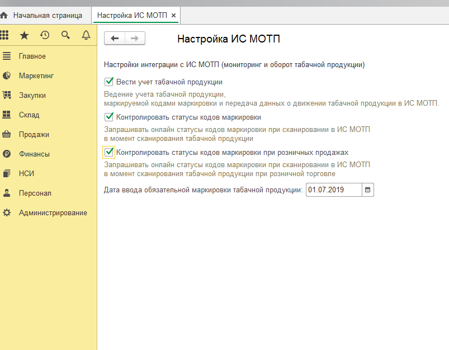Viewport: 449px width, 350px height.
Task: Open the "Маркетинг" section
Action: coord(36,75)
